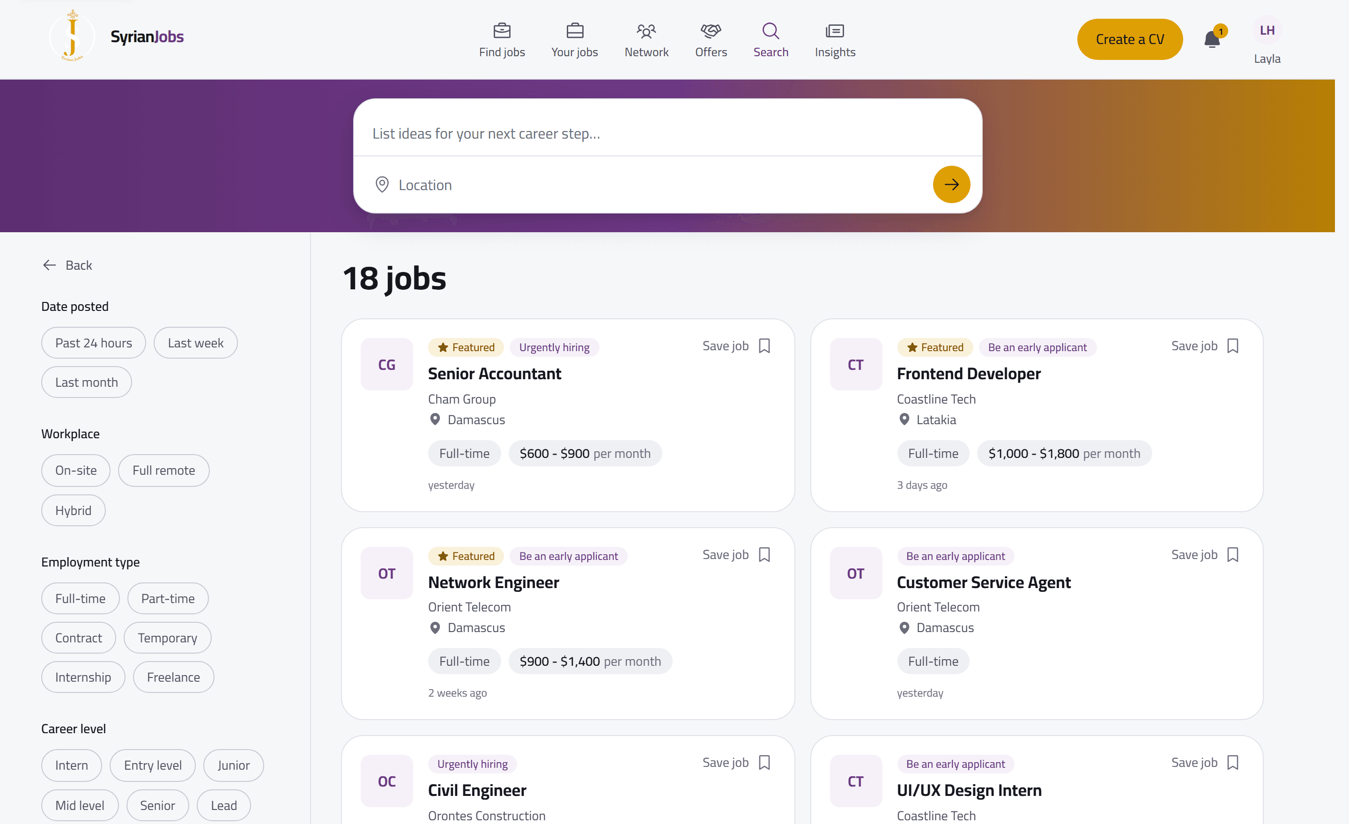The image size is (1349, 824).
Task: Open the Search page
Action: [771, 39]
